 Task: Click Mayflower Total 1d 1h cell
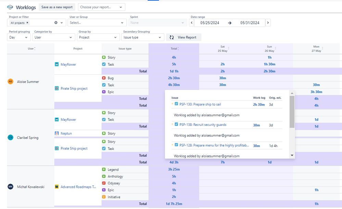174,71
